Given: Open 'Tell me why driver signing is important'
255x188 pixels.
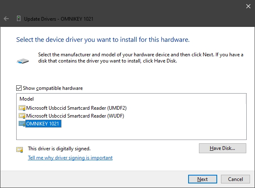Looking at the screenshot, I should [70, 158].
